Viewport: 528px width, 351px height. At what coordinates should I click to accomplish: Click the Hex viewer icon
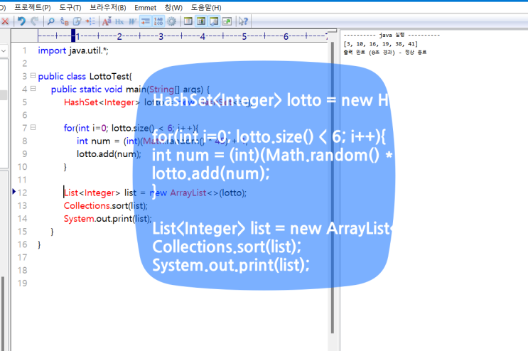119,21
